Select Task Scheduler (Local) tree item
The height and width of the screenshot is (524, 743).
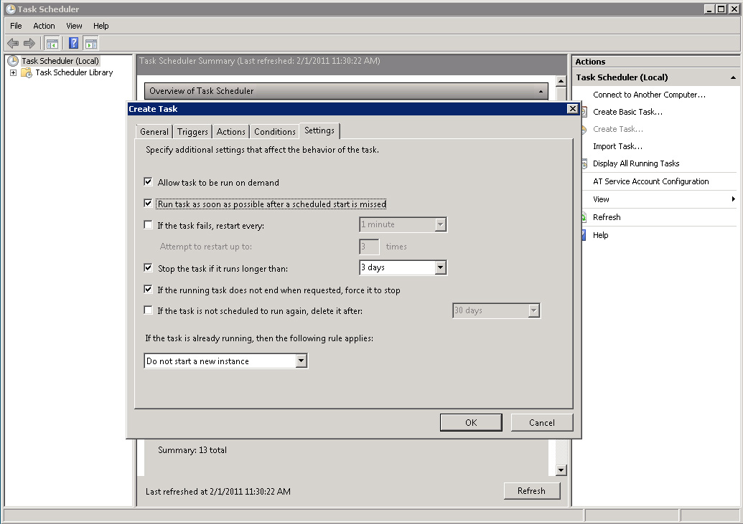[60, 61]
